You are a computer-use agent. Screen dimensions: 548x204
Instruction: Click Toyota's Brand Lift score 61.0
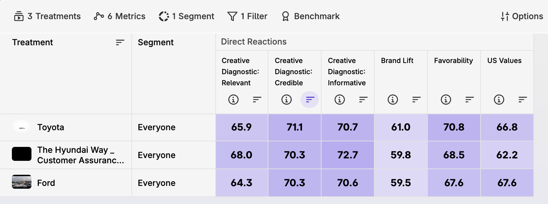(x=401, y=127)
